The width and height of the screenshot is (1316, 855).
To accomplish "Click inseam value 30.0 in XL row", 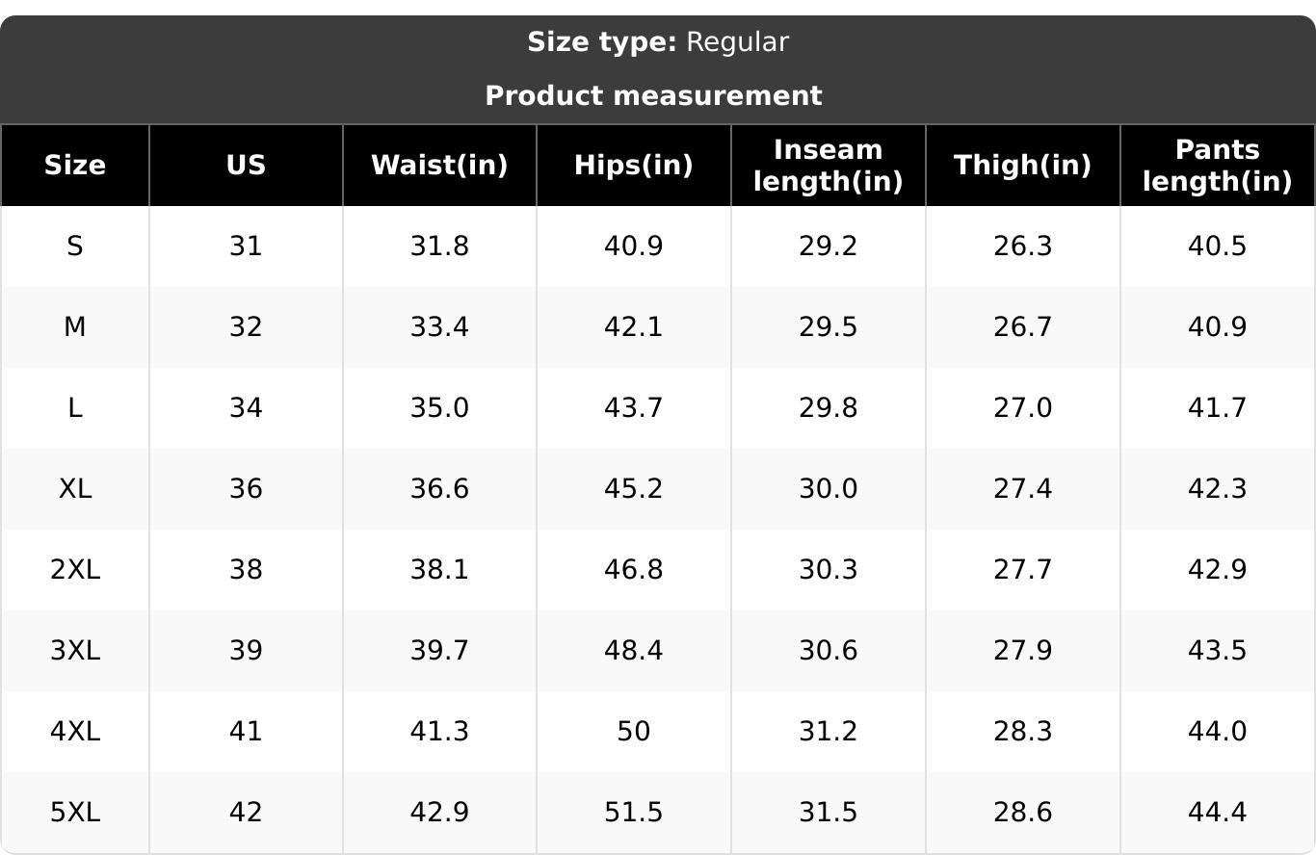I will (829, 489).
